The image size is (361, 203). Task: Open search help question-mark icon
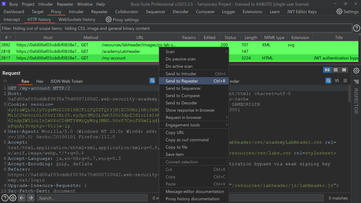pos(5,198)
